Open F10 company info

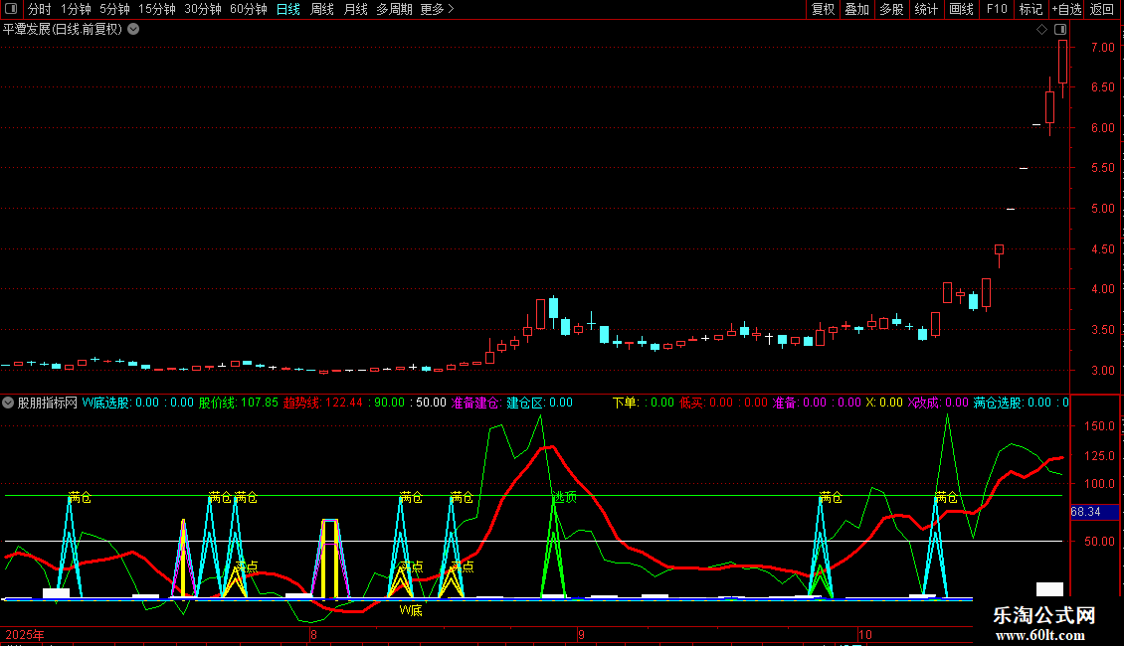[996, 9]
